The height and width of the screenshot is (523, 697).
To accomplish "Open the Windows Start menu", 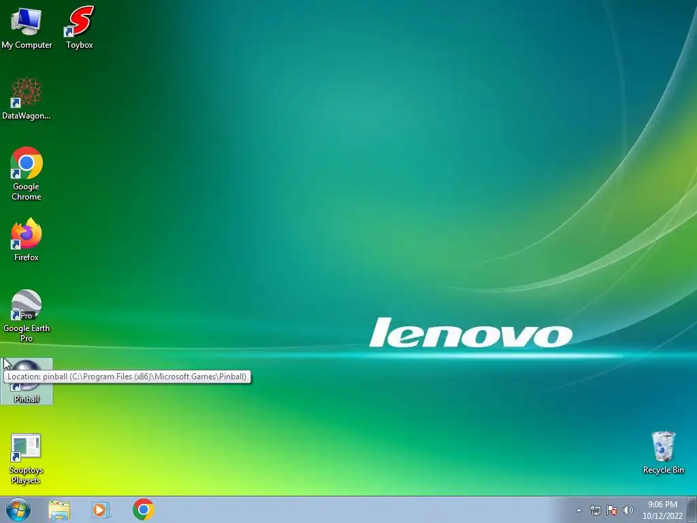I will [18, 509].
